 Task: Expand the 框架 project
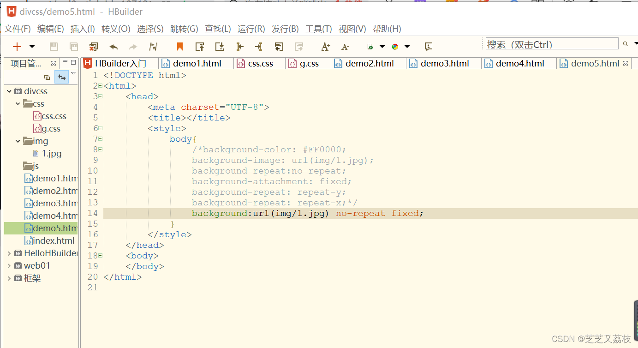[9, 278]
